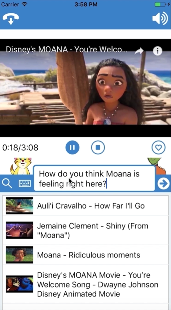Screen dimensions: 171x310
Task: Click the video title Disney's MOANA
Action: coord(67,50)
